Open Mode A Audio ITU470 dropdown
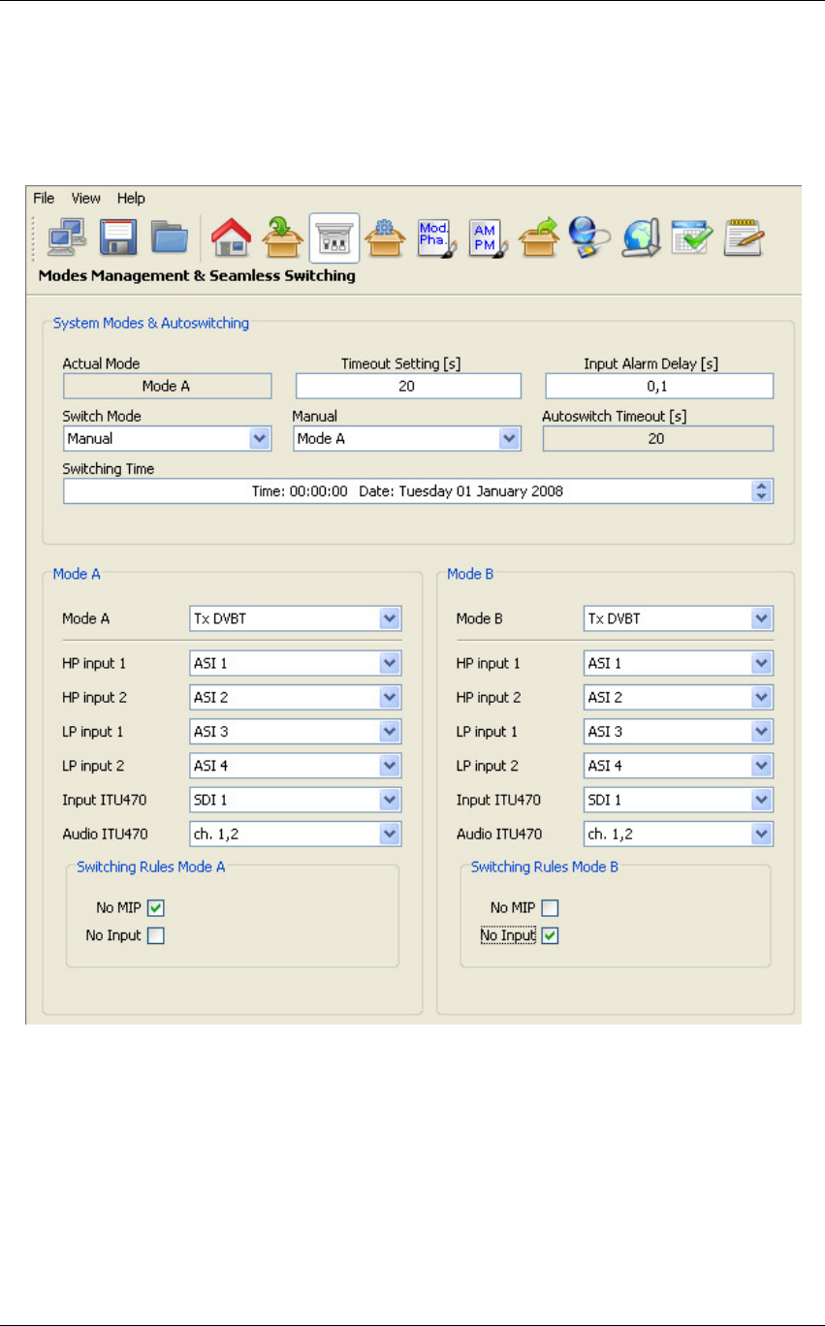This screenshot has width=825, height=1326. [296, 834]
